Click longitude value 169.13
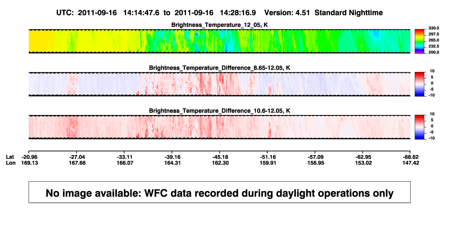The height and width of the screenshot is (234, 456). tap(29, 163)
